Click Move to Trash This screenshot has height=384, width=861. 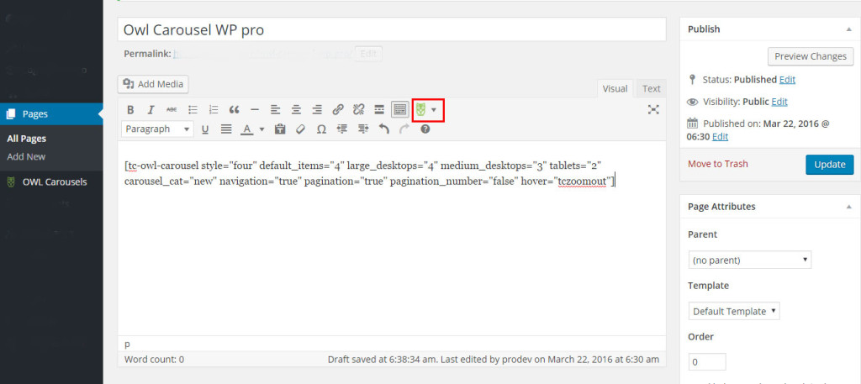click(718, 164)
